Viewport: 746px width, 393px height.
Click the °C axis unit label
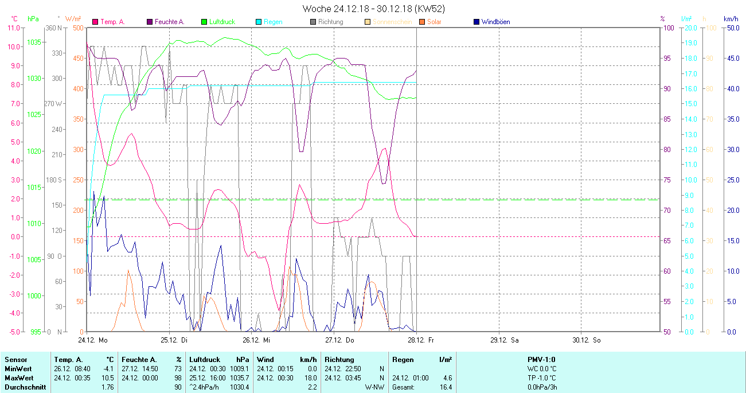[x=14, y=19]
